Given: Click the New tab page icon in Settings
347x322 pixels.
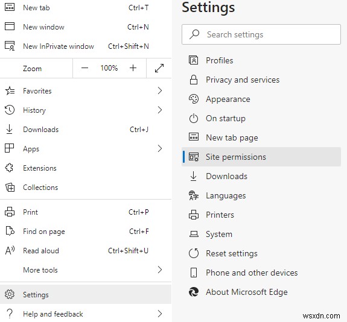Looking at the screenshot, I should (194, 137).
